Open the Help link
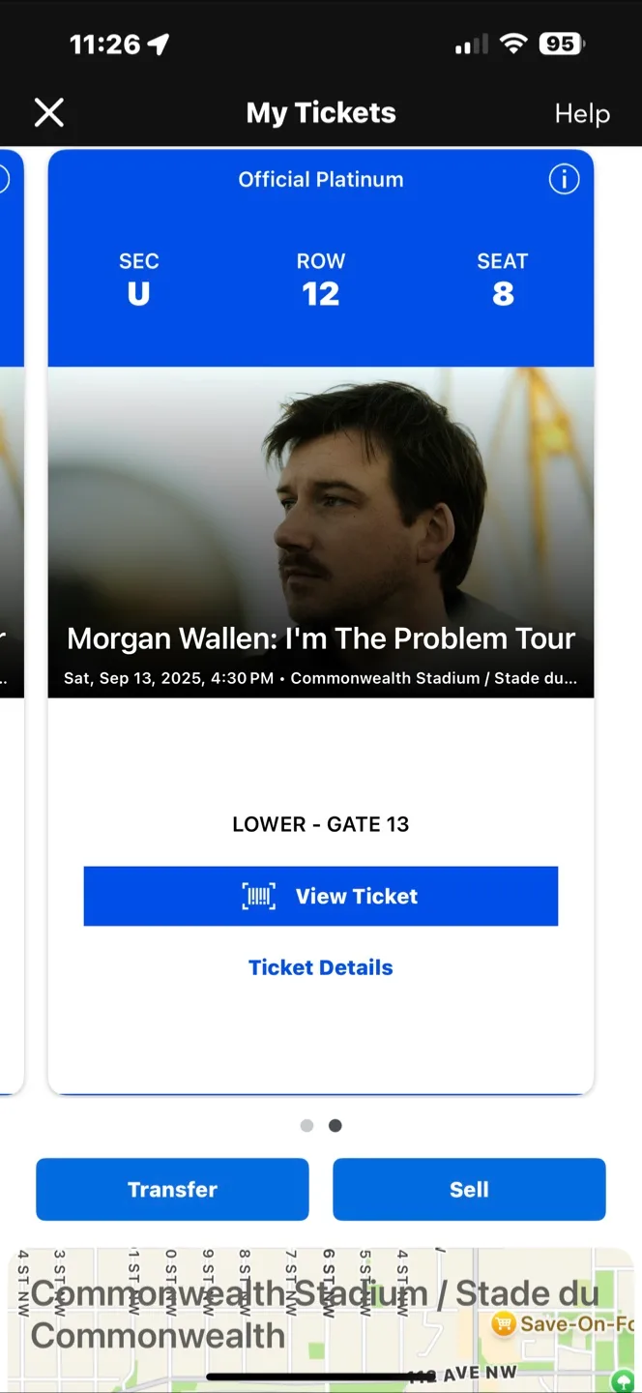Screen dimensions: 642x1393 click(x=582, y=114)
